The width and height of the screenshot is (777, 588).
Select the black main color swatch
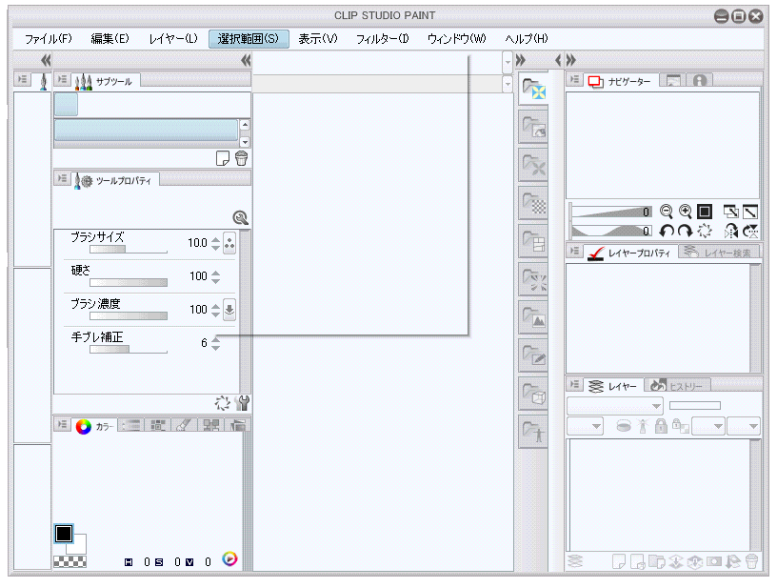(64, 534)
